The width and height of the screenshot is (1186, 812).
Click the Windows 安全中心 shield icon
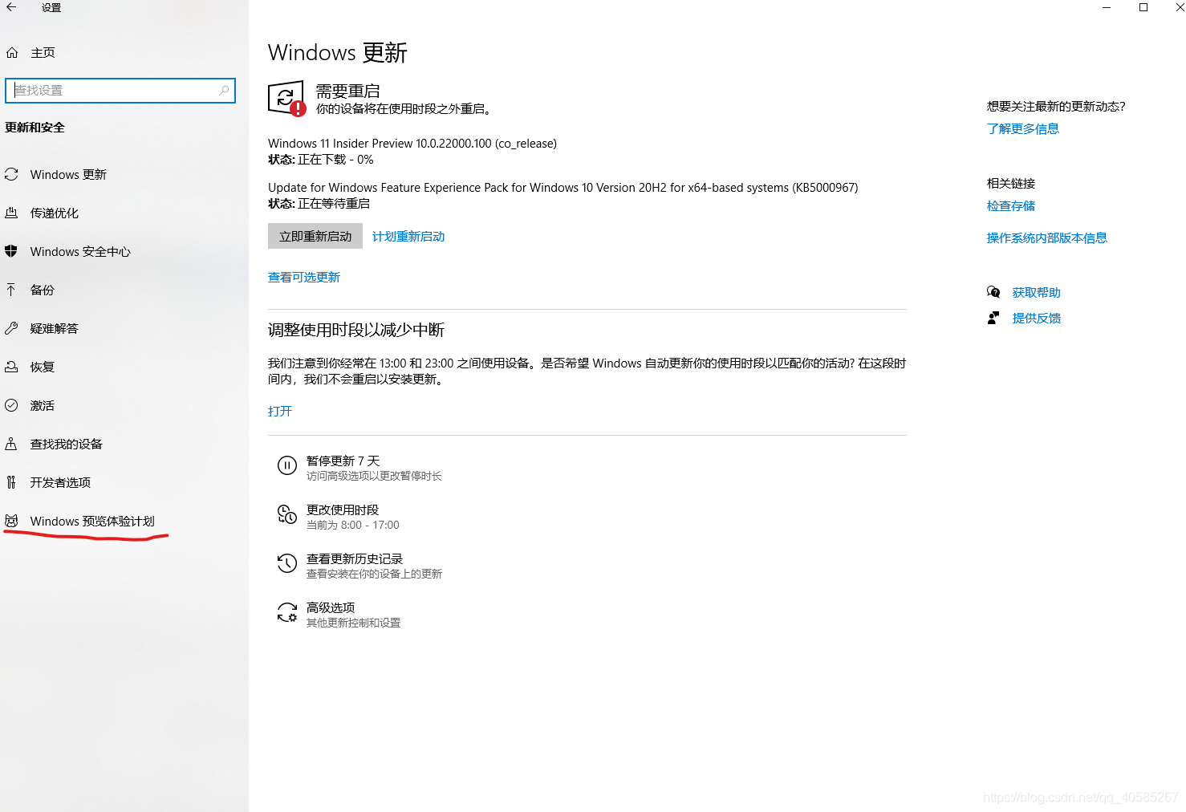[x=11, y=251]
